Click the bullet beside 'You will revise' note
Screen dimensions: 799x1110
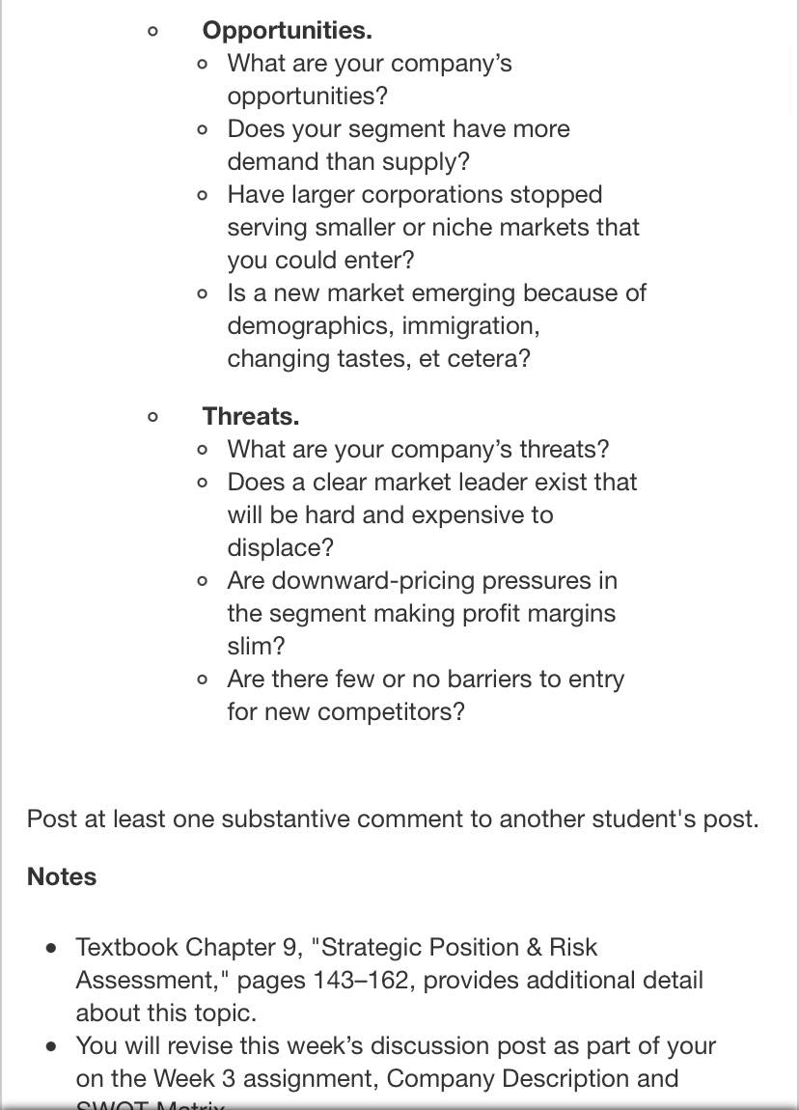50,1046
